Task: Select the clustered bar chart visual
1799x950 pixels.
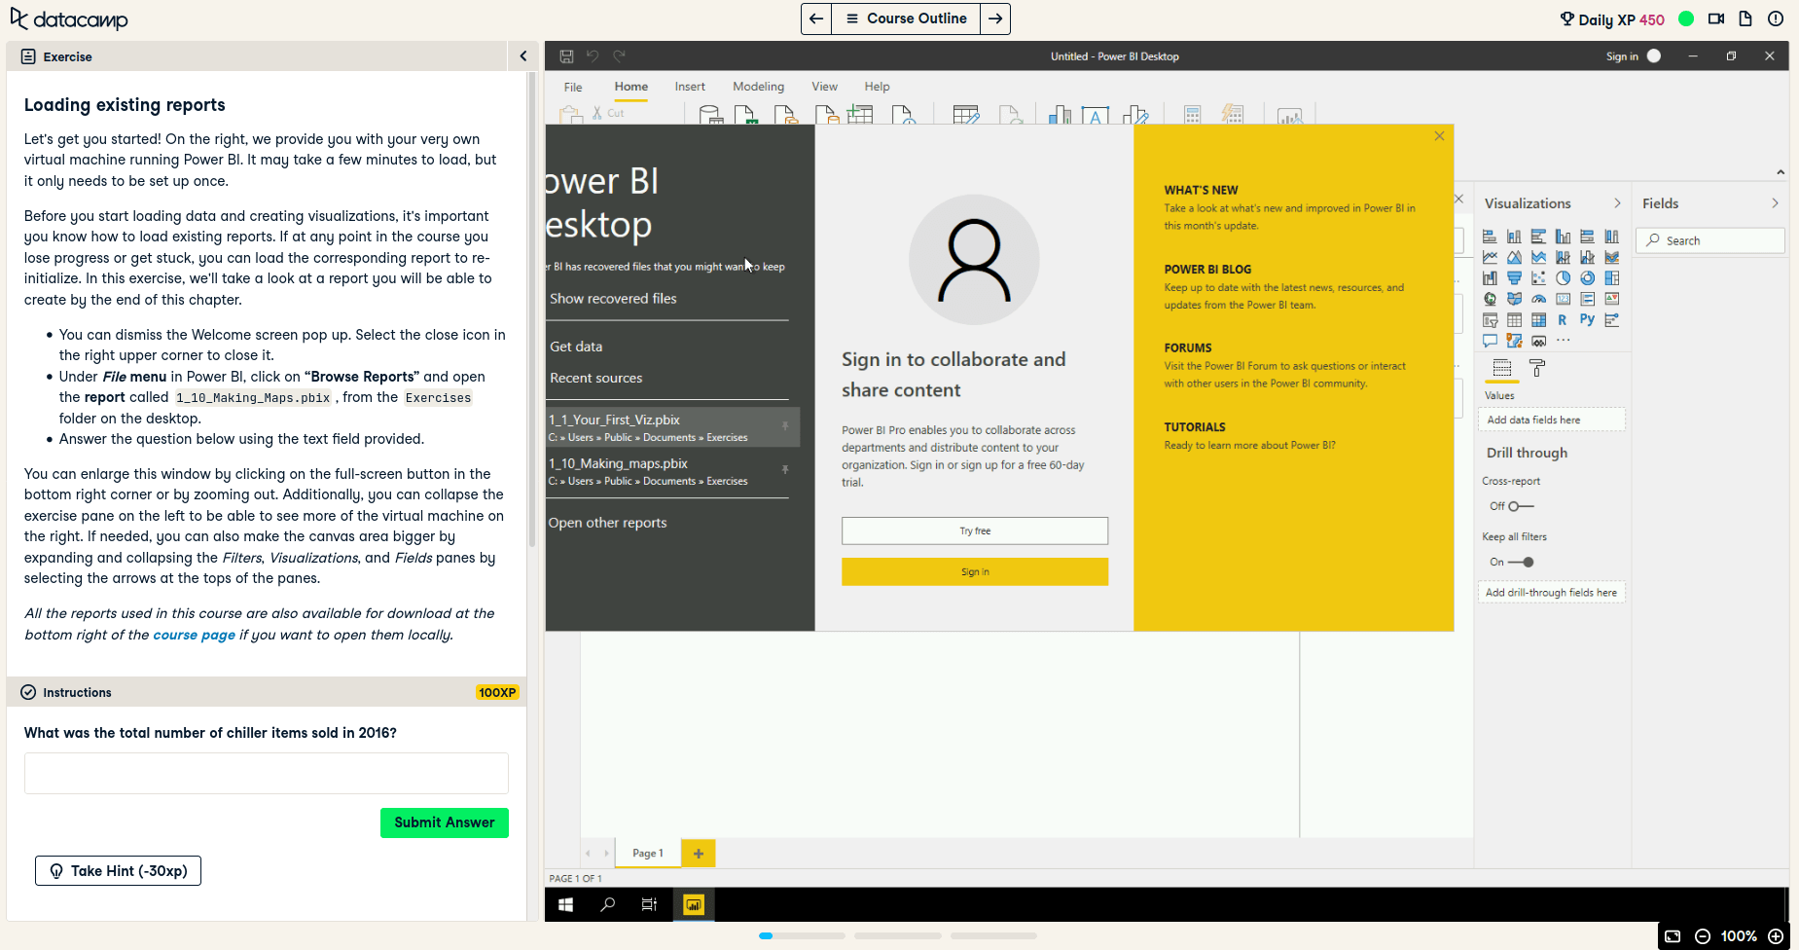Action: (x=1538, y=237)
